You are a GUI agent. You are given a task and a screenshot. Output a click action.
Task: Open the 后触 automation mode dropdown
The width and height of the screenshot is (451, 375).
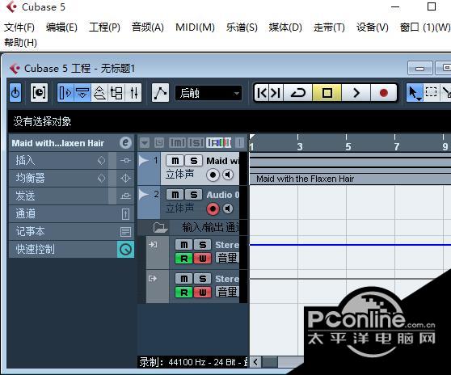click(209, 93)
